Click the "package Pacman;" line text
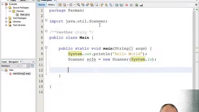Image resolution: width=199 pixels, height=112 pixels. tap(67, 10)
